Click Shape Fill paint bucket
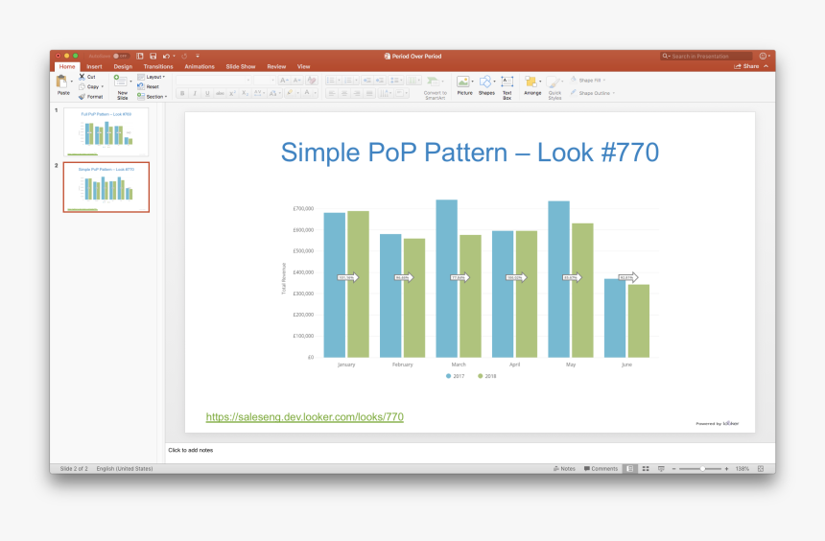 (x=574, y=80)
